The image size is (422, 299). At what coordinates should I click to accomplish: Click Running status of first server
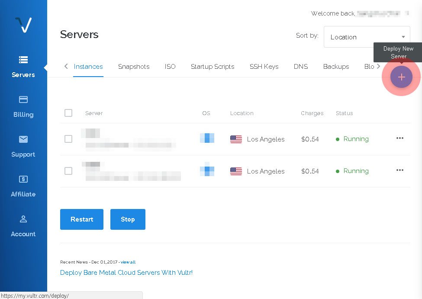click(x=352, y=139)
